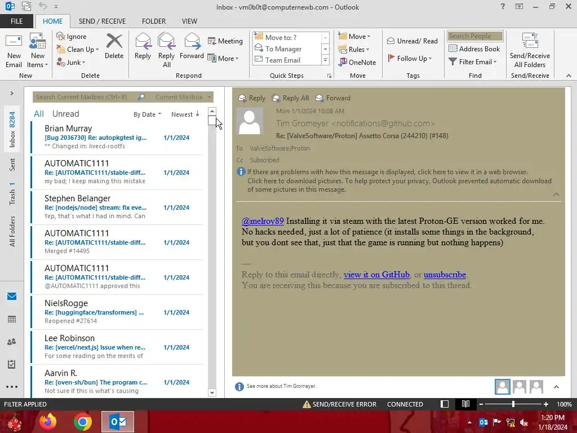Reply with a Meeting
Screen dimensions: 577x433
225,41
